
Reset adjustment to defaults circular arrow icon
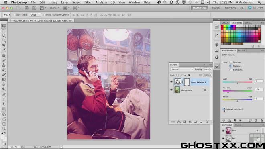256,120
